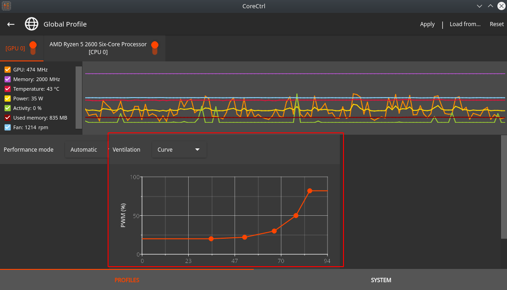Uncheck the Fan 1214 rpm checkbox
Screen dimensions: 507x290
pos(7,127)
